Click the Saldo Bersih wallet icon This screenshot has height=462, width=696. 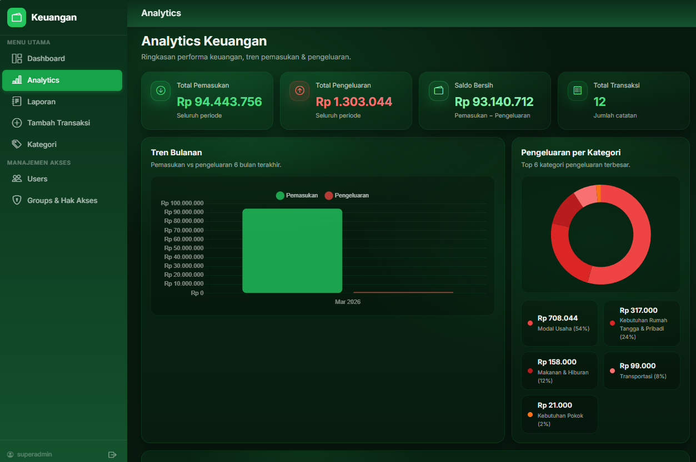click(438, 91)
